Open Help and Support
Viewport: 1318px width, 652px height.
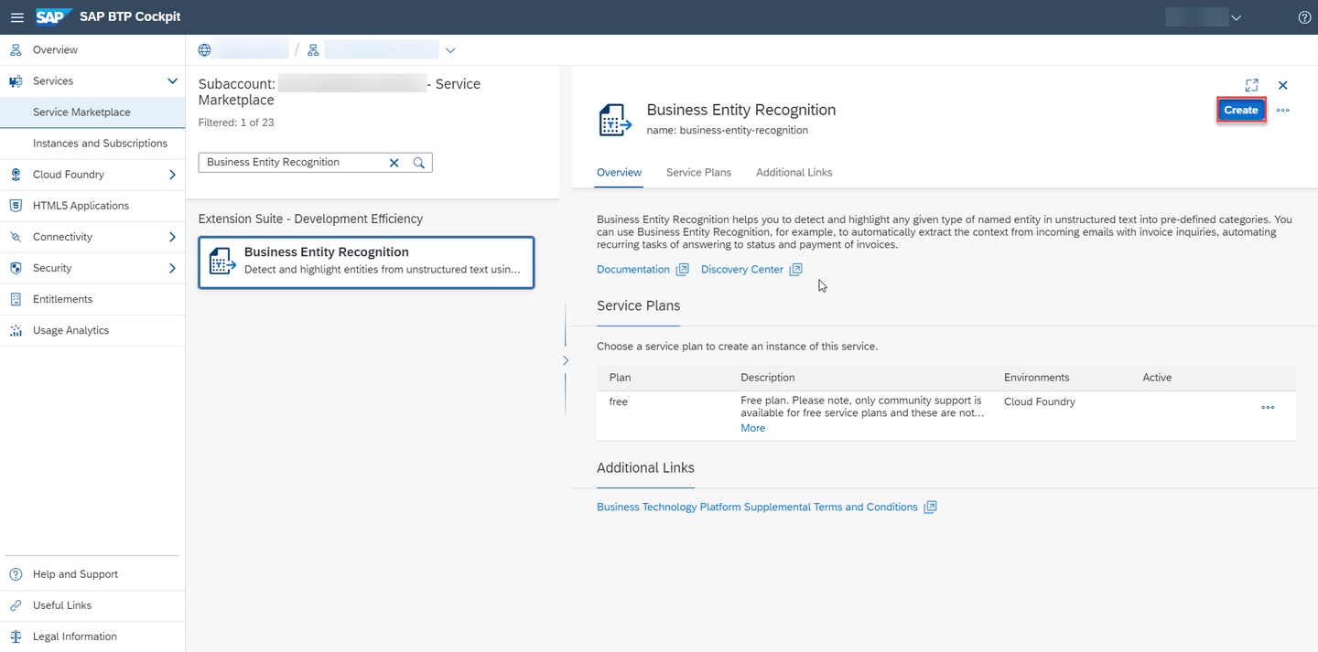(92, 574)
